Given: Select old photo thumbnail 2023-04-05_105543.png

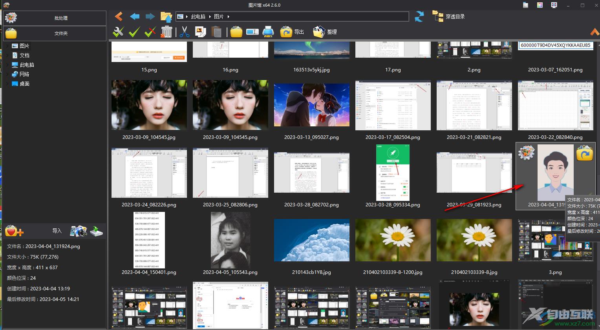Looking at the screenshot, I should pyautogui.click(x=230, y=240).
